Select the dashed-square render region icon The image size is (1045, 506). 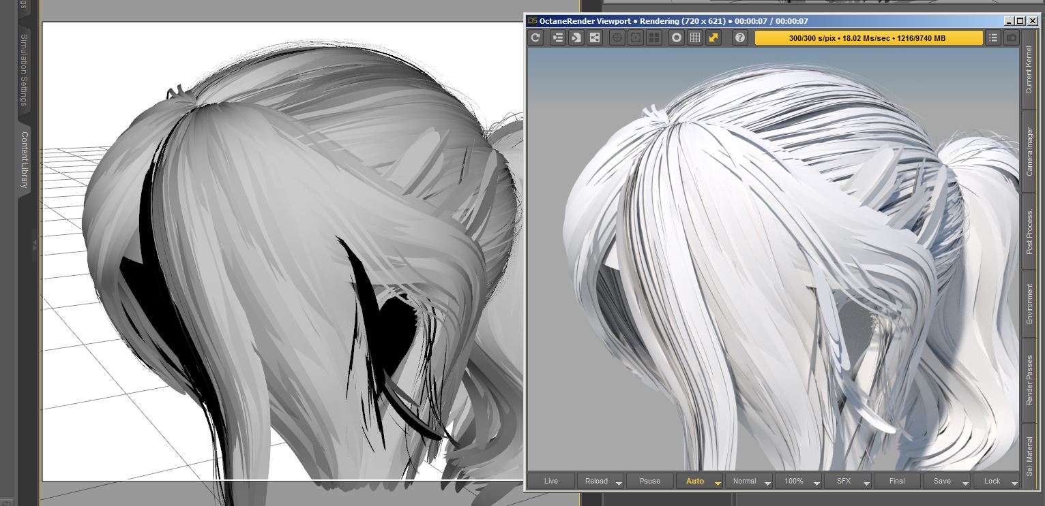point(635,38)
